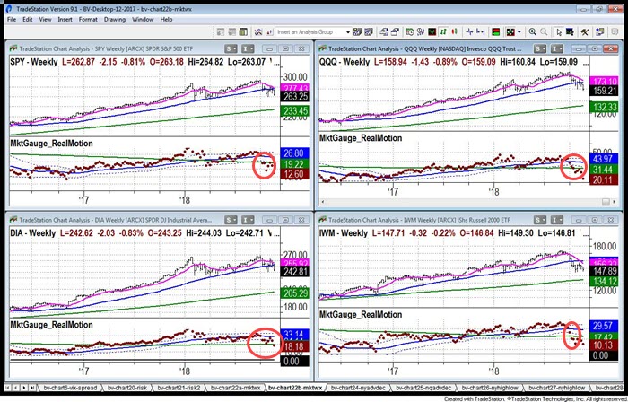This screenshot has height=402, width=628.
Task: Click the SPY price label 263.25
Action: (x=294, y=97)
